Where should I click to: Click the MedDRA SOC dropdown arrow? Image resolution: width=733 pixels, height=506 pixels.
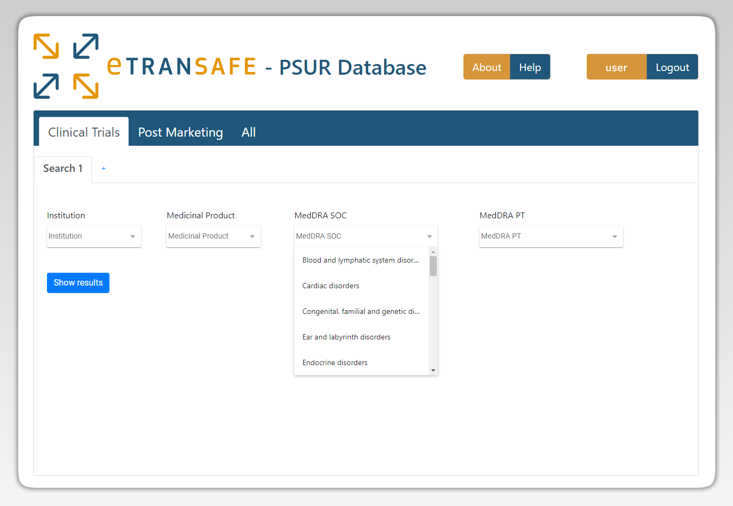pos(429,236)
